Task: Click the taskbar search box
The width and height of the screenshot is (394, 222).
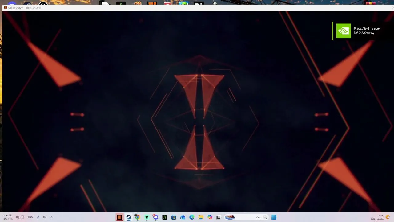Action: (x=246, y=217)
